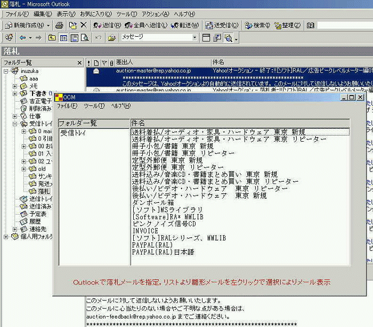The height and width of the screenshot is (327, 373).
Task: Open the address book icon
Action: pos(309,25)
